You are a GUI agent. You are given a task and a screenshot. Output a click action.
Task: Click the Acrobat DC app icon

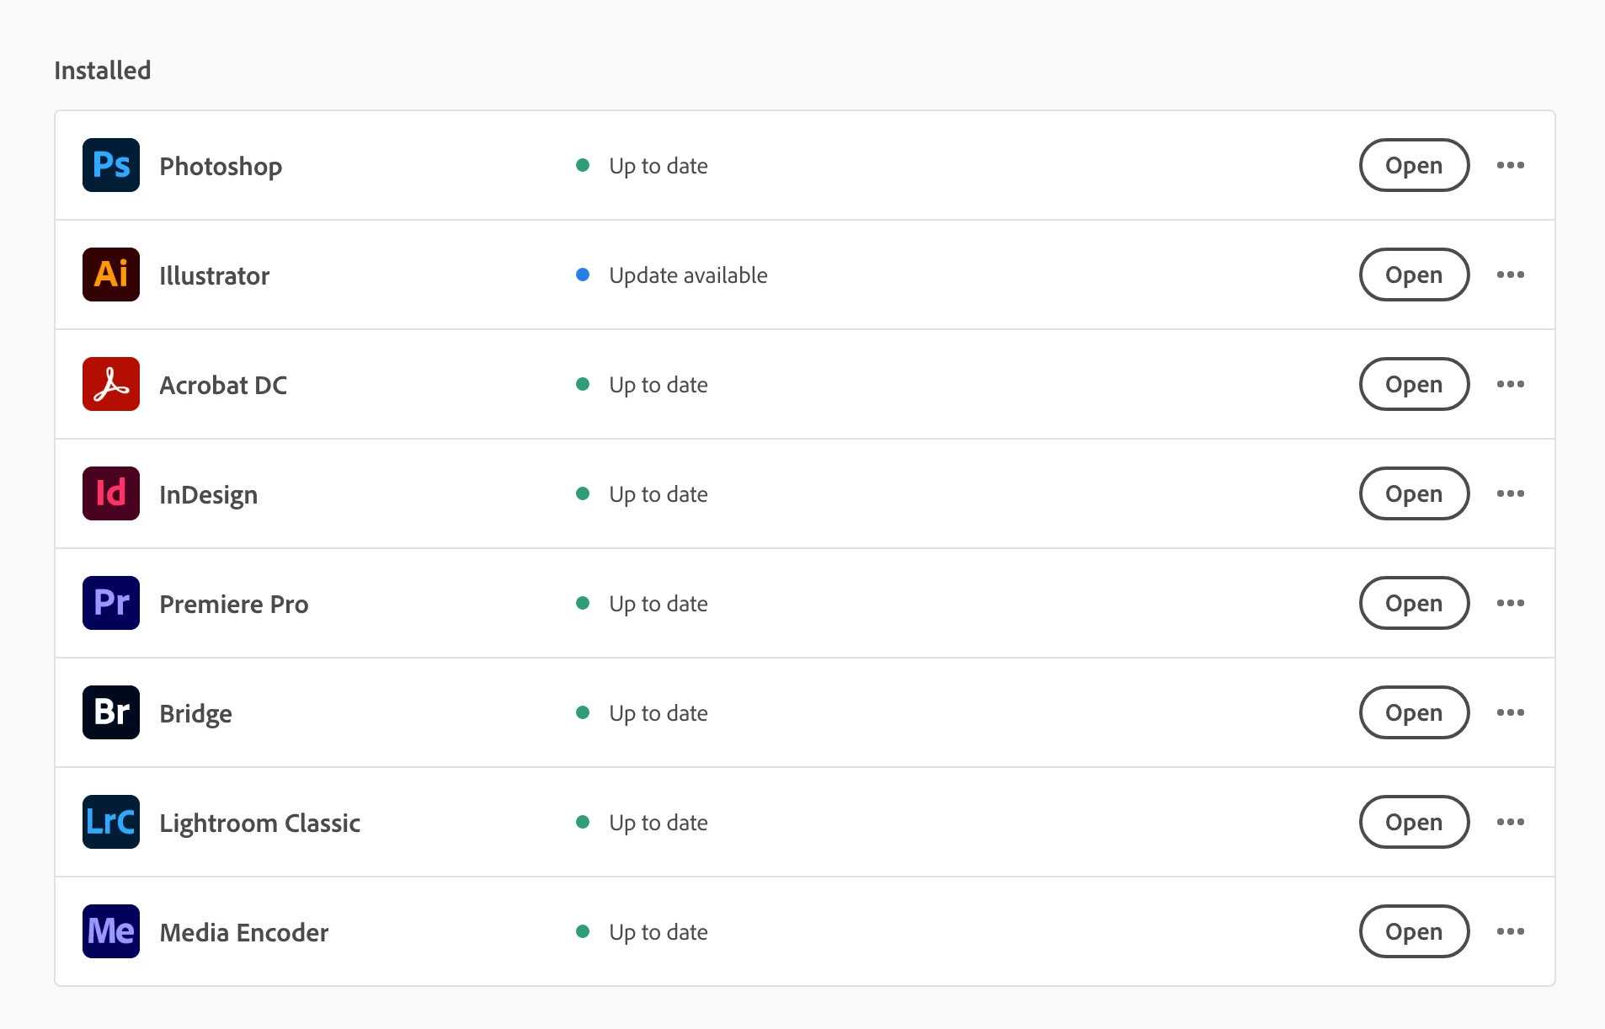tap(111, 384)
